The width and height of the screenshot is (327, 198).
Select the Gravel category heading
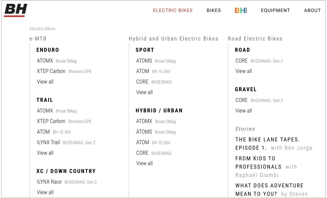point(246,89)
